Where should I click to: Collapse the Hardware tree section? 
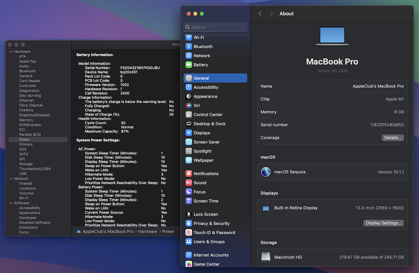pos(11,52)
